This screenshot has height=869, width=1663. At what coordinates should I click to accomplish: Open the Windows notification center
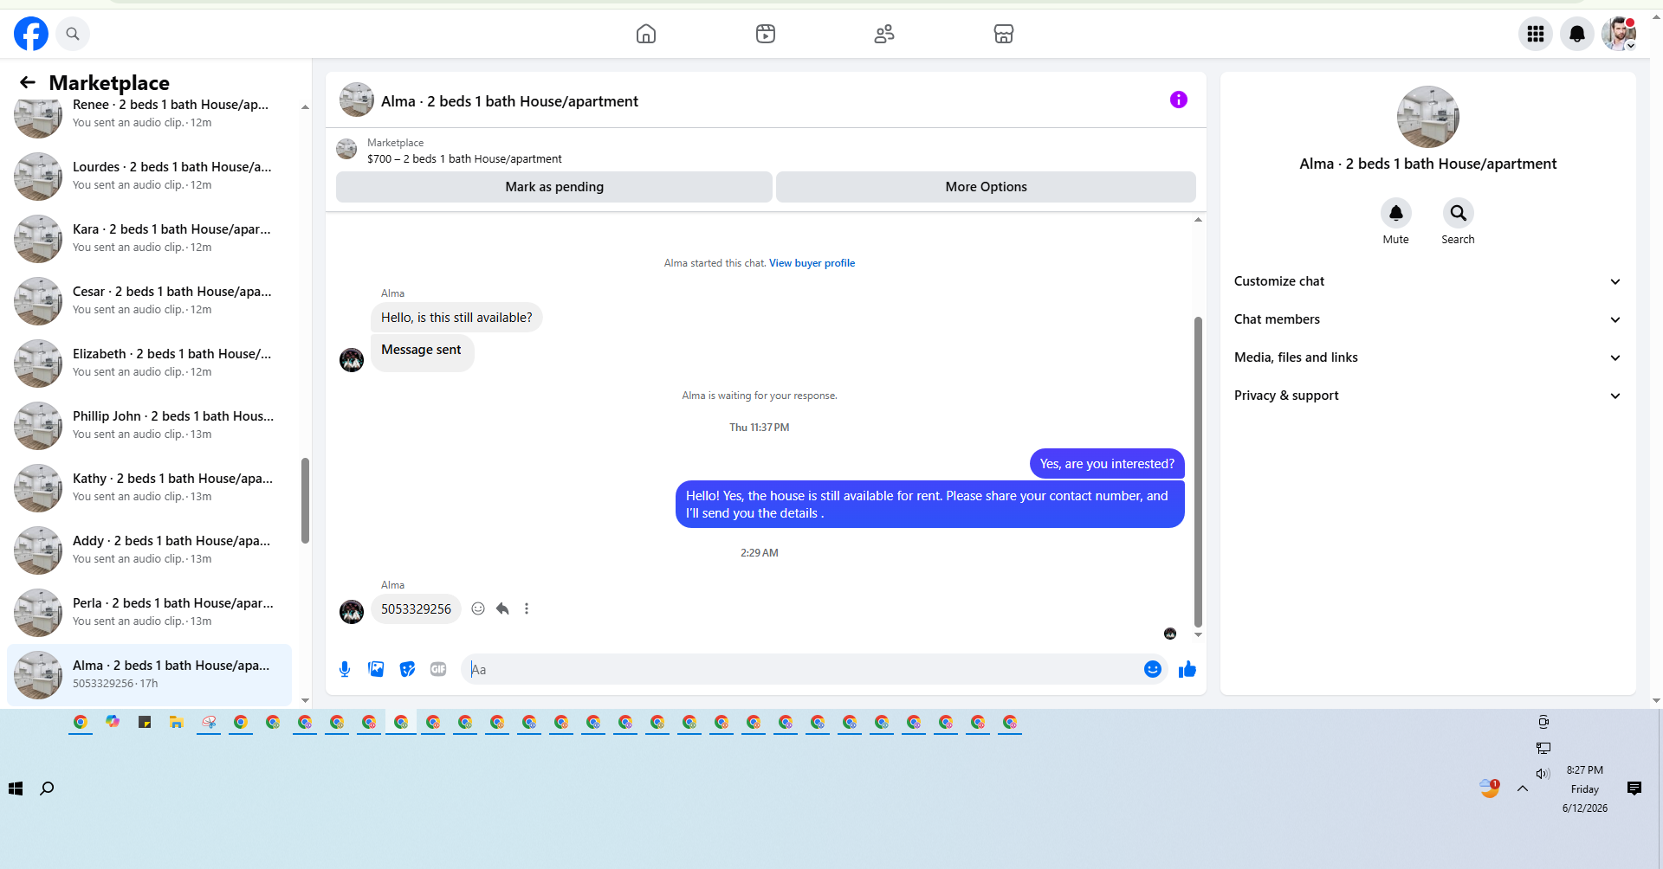(1634, 789)
